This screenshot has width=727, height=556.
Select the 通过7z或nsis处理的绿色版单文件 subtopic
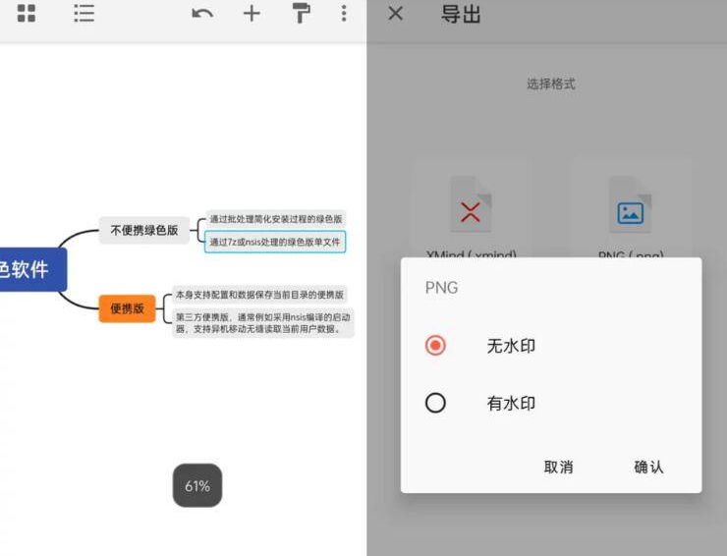[275, 242]
